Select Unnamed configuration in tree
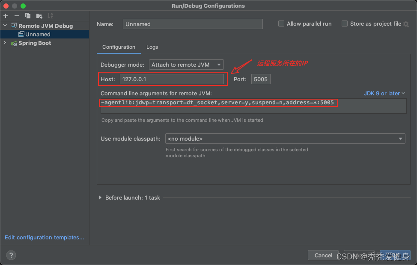The image size is (417, 265). coord(45,34)
